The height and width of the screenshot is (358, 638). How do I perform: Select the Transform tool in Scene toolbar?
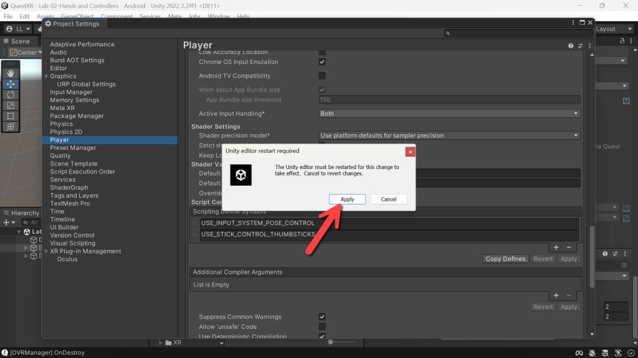[x=11, y=127]
